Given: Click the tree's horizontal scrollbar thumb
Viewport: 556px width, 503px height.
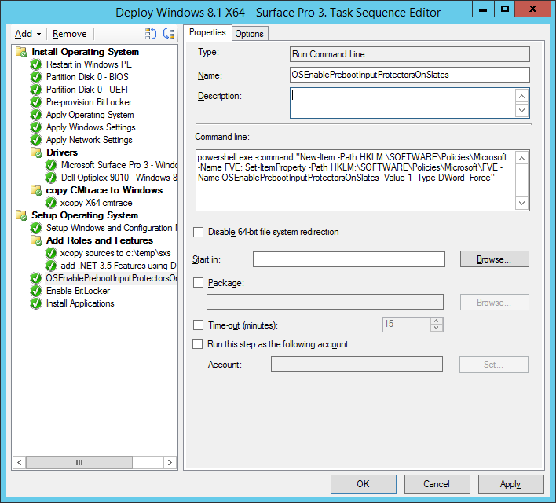Looking at the screenshot, I should click(x=79, y=463).
